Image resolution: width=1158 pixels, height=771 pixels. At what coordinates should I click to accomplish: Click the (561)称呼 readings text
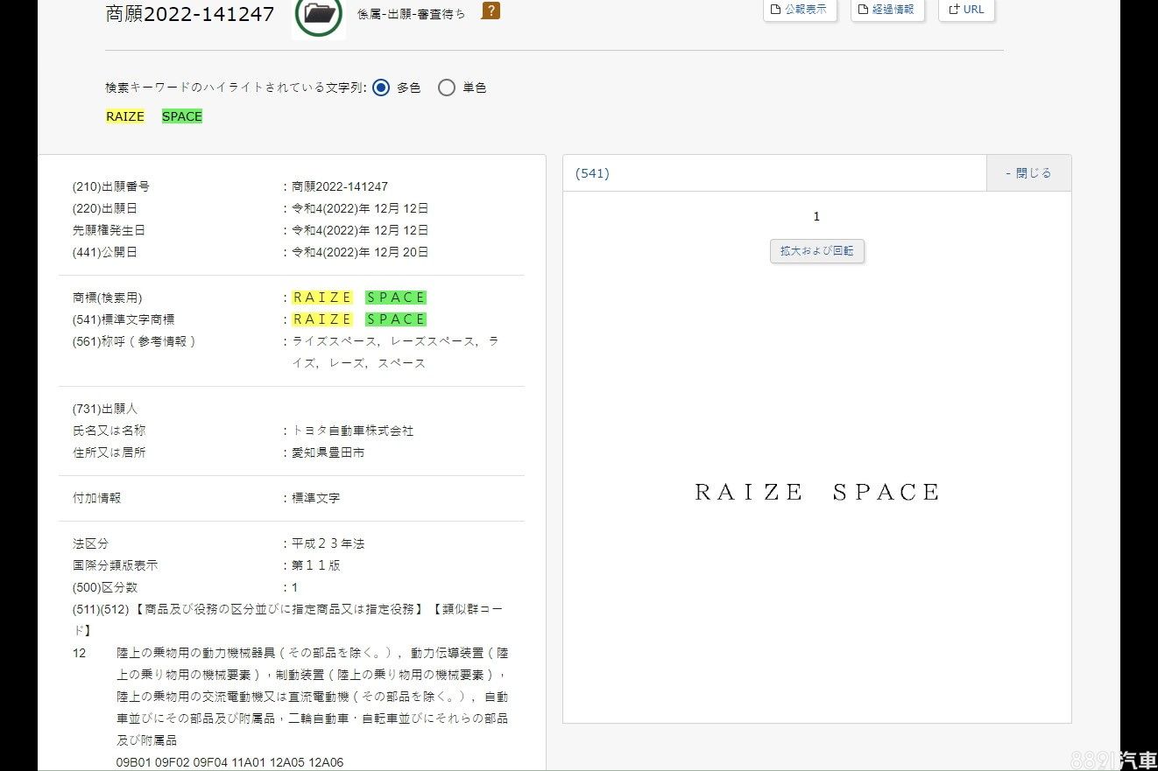point(395,352)
